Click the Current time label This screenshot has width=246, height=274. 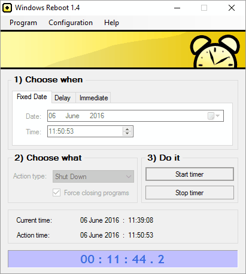coord(34,220)
